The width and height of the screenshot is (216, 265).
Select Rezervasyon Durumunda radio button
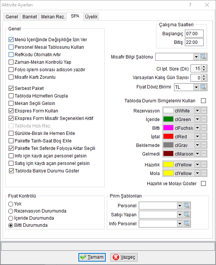10,211
